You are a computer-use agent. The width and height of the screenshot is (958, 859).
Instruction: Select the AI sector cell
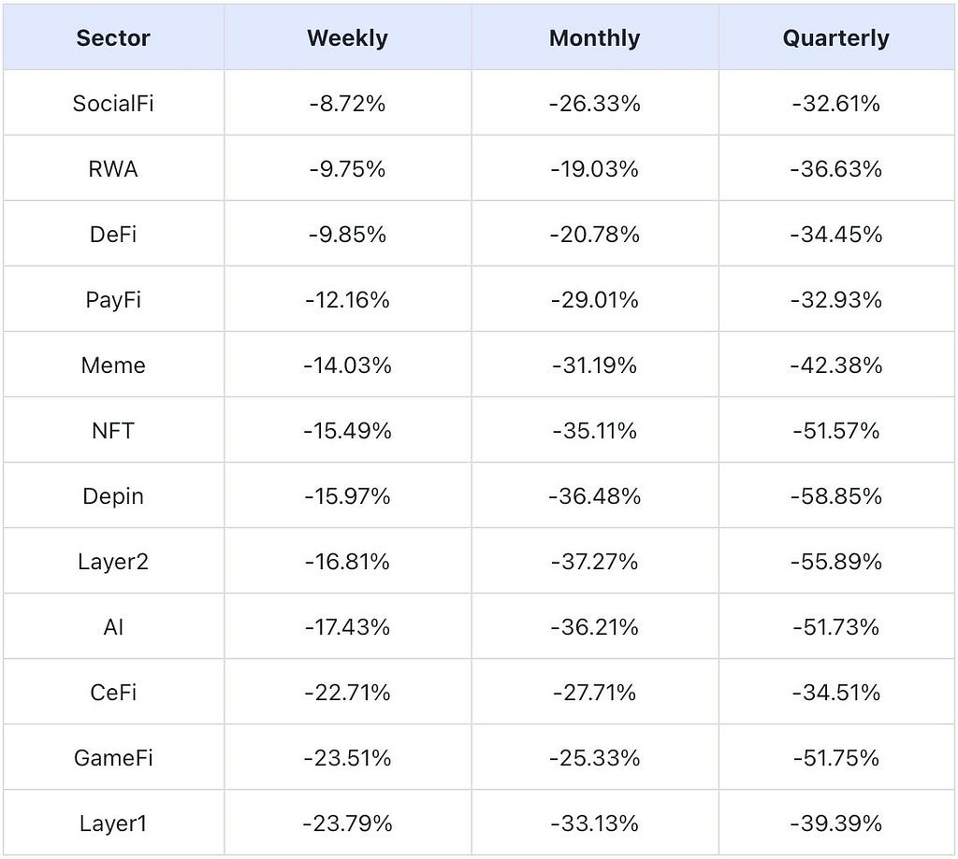(113, 626)
